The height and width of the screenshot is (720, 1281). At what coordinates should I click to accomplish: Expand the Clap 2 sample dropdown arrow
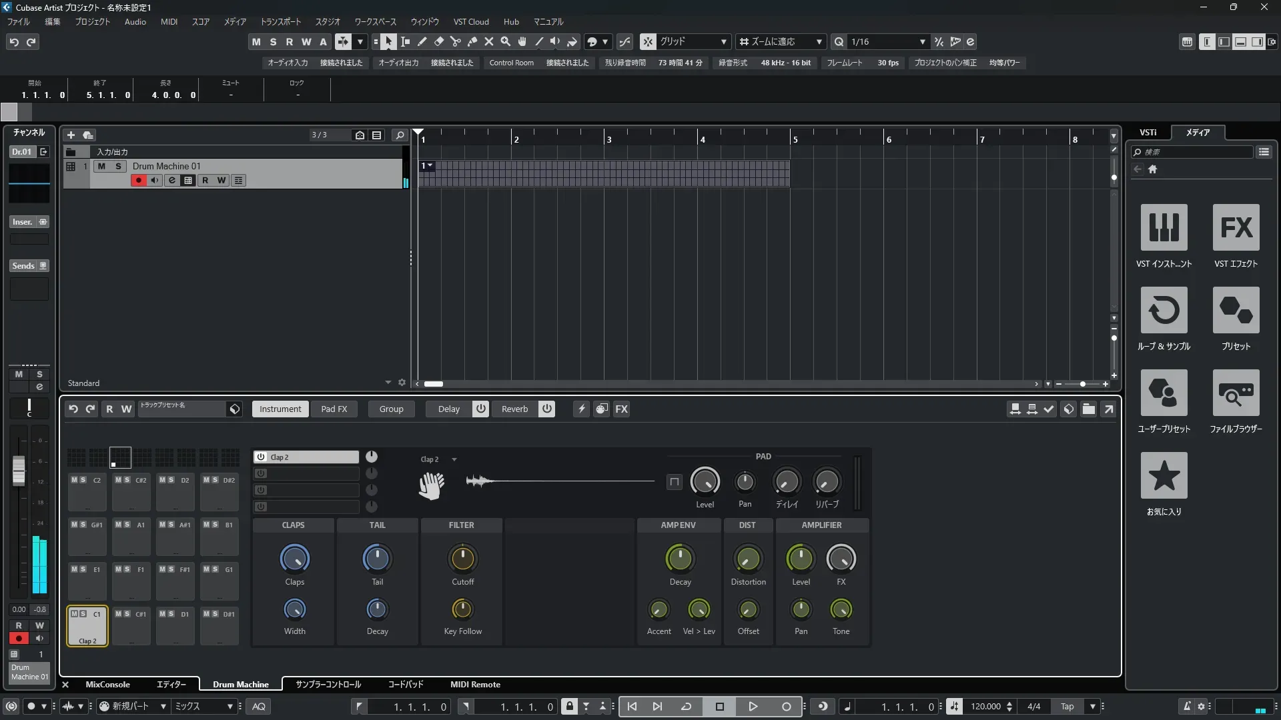tap(454, 459)
